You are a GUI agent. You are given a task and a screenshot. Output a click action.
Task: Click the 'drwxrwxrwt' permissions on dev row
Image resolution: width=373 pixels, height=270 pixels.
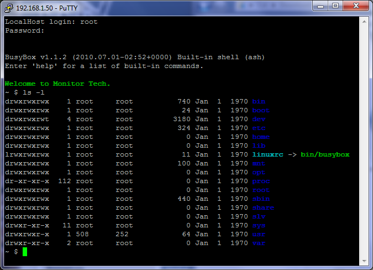coord(27,120)
